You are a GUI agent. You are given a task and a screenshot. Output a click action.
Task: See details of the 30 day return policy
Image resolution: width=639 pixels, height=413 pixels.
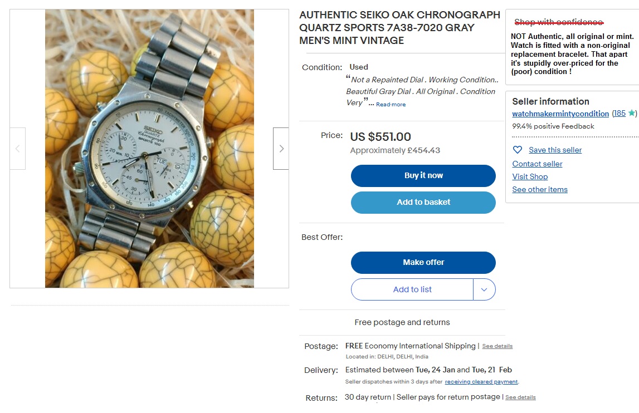(x=520, y=397)
